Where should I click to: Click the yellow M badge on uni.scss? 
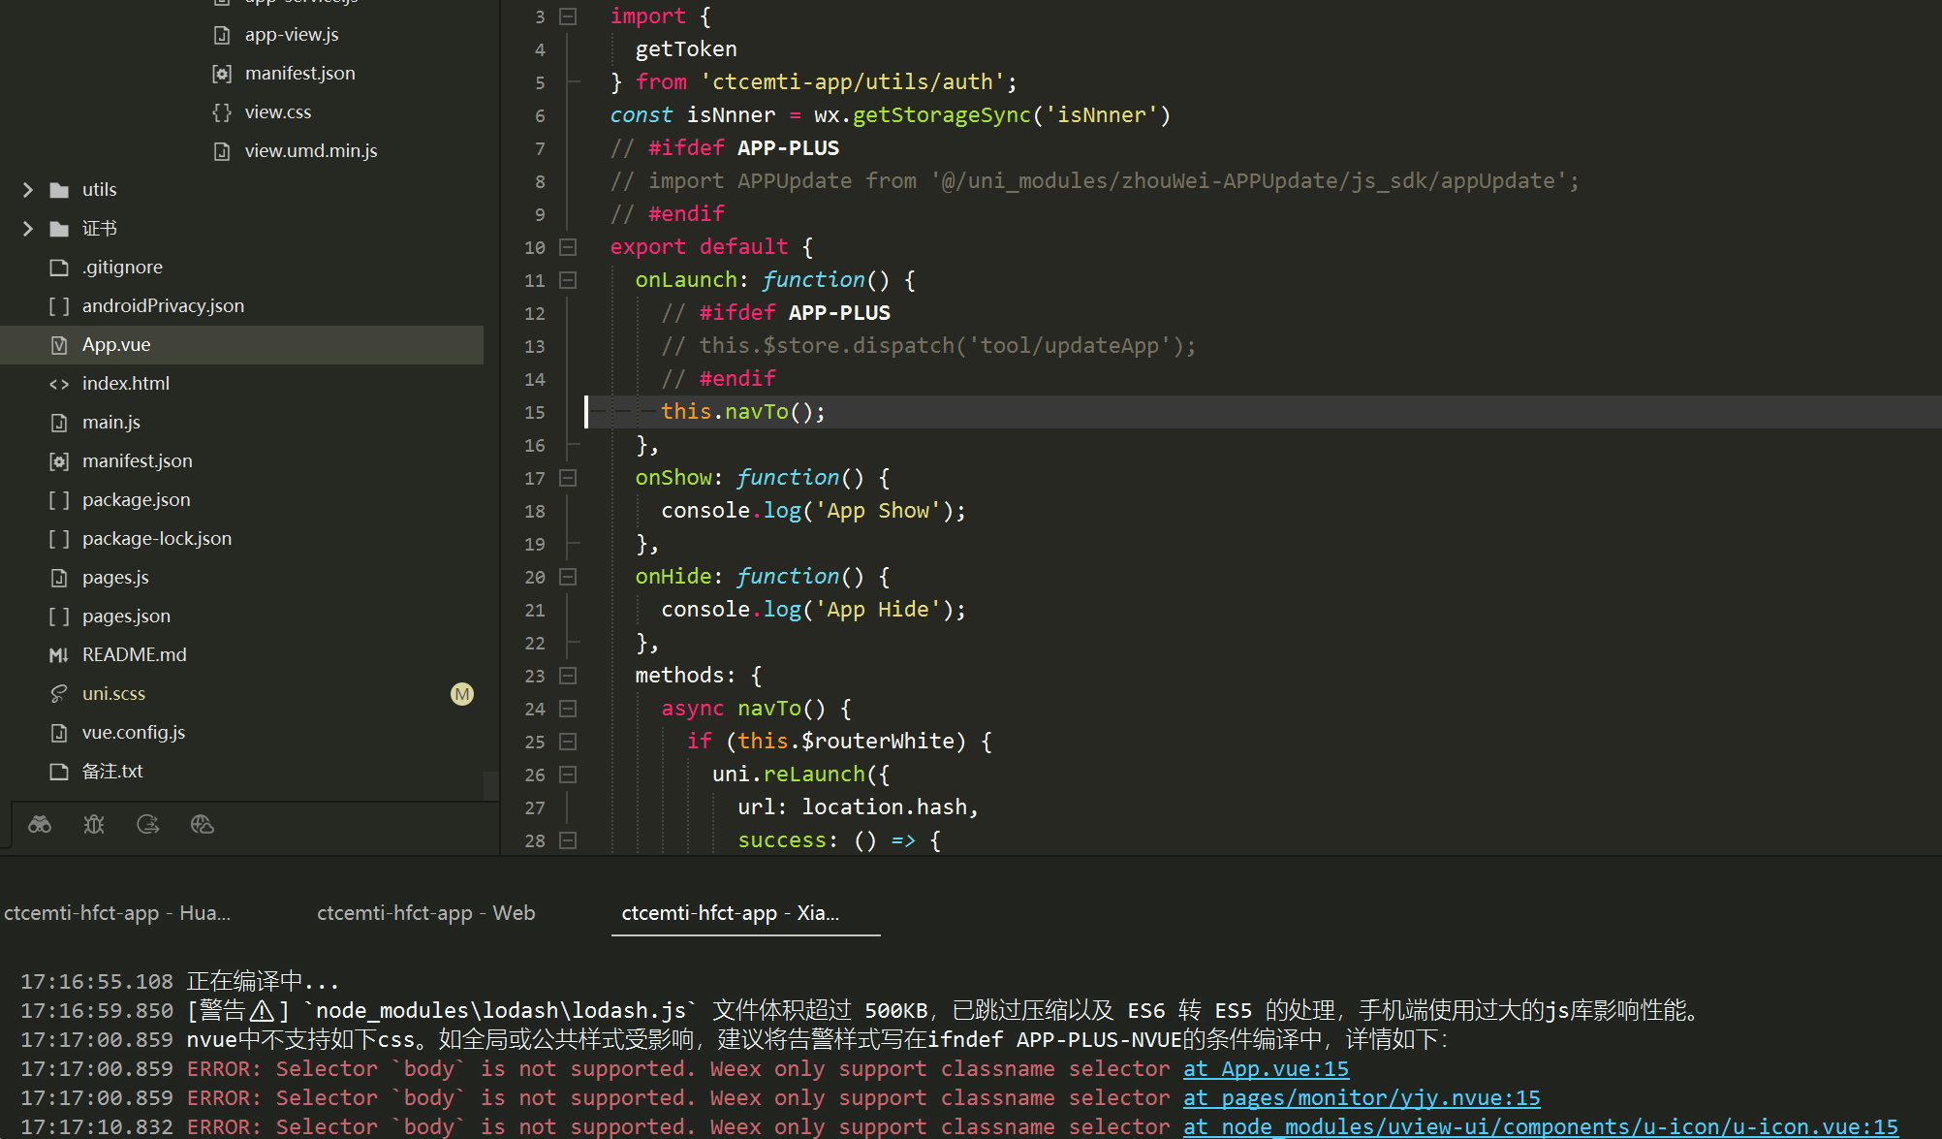[x=462, y=694]
